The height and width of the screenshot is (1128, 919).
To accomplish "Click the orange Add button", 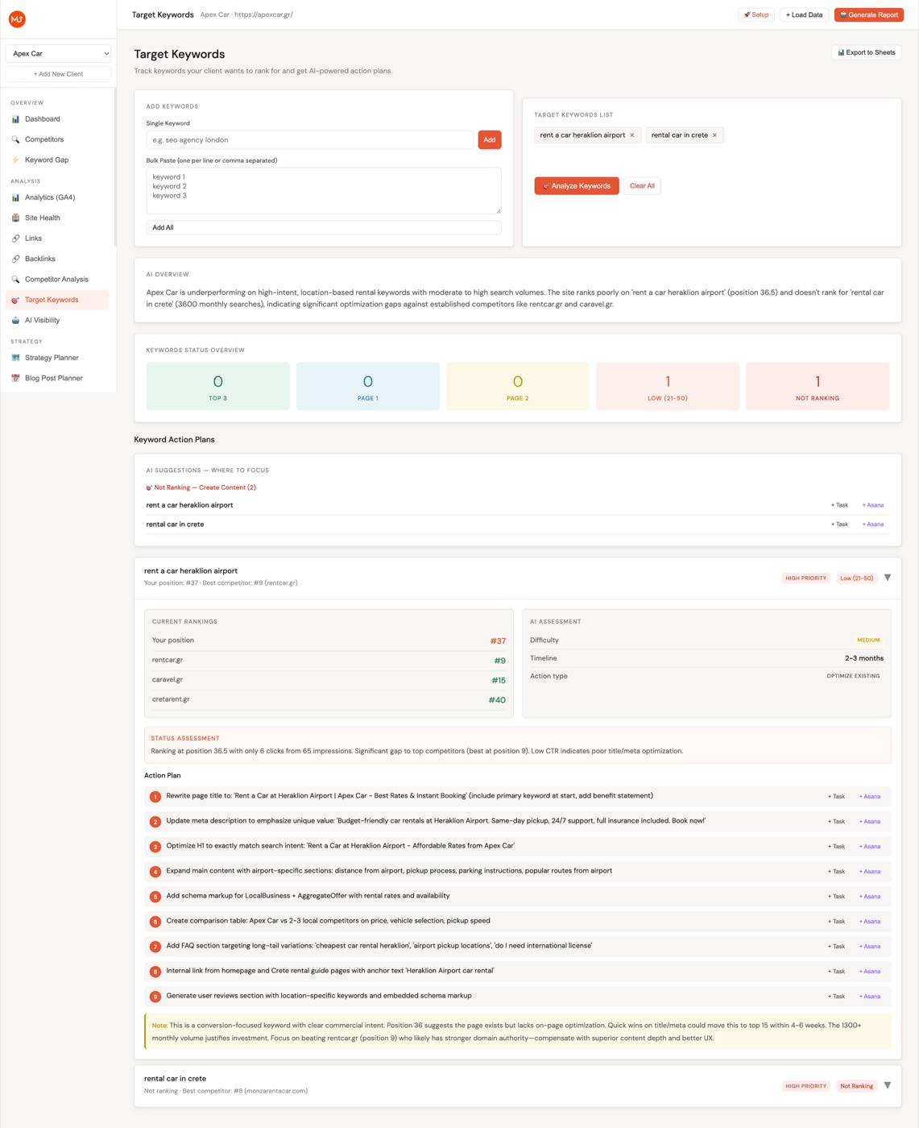I will (490, 140).
